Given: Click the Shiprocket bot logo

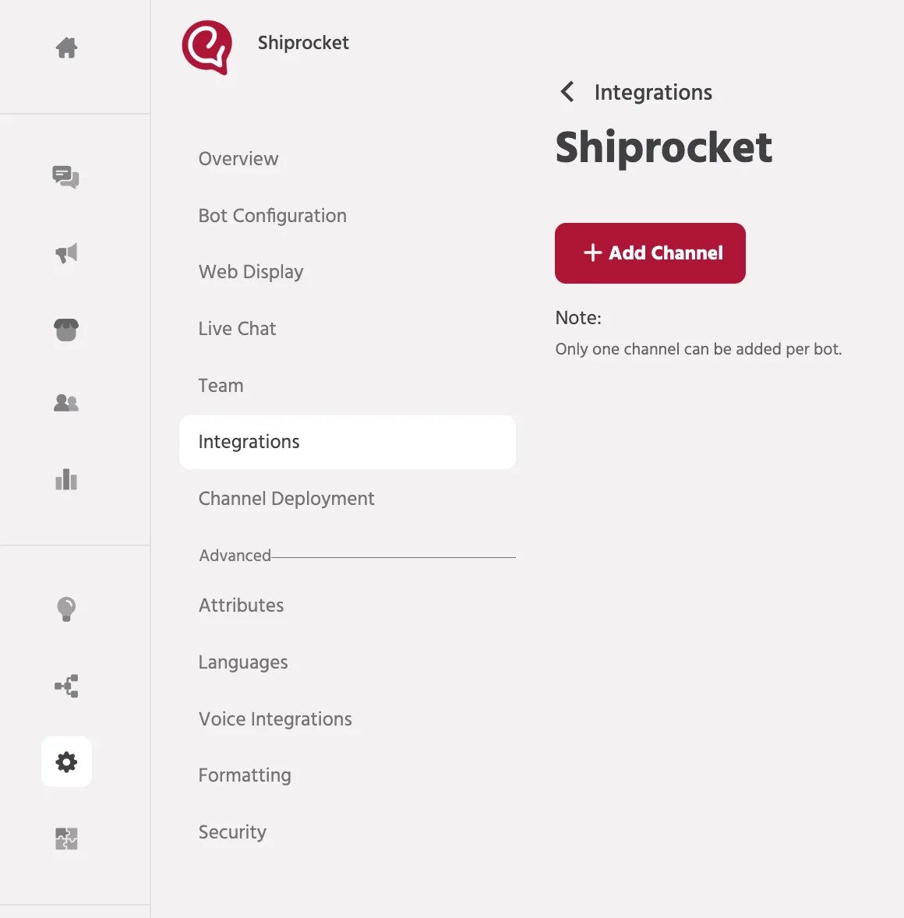Looking at the screenshot, I should (207, 48).
